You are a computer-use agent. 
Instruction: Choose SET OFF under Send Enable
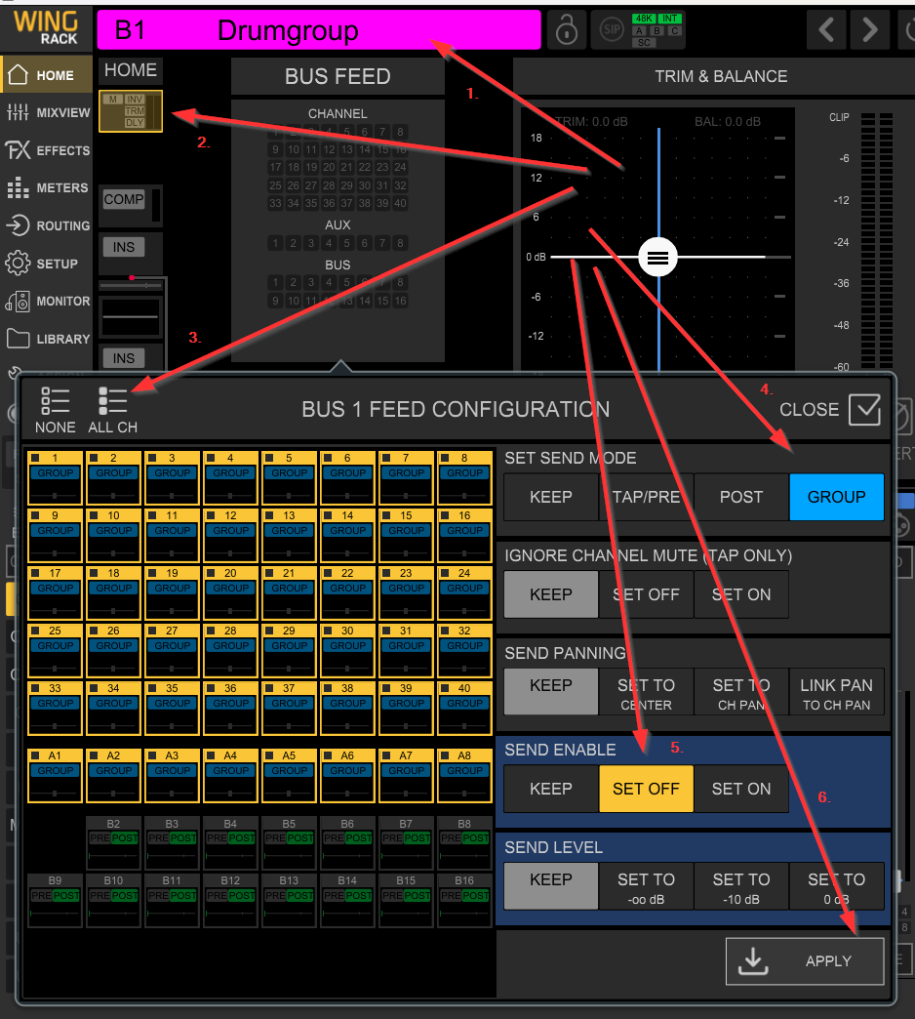click(x=646, y=789)
